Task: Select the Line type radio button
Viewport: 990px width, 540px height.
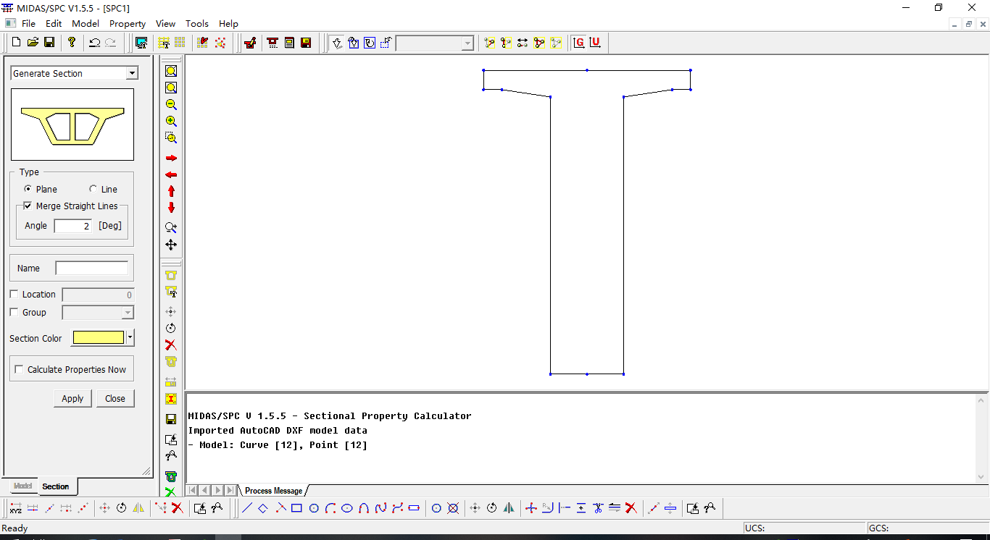Action: pos(93,189)
